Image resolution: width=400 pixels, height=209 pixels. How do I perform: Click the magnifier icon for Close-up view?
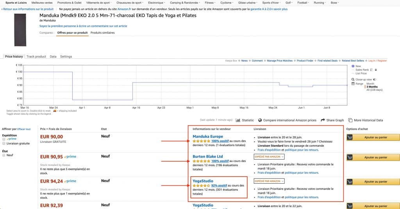point(353,79)
